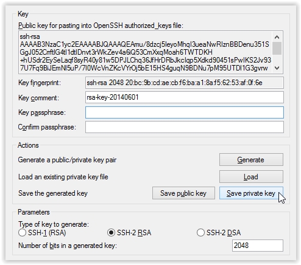
Task: Click the public key scrollbar thumb
Action: click(277, 48)
